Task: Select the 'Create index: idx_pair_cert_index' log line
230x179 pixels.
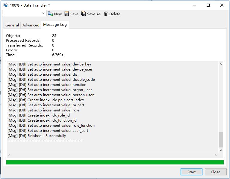Action: 46,100
